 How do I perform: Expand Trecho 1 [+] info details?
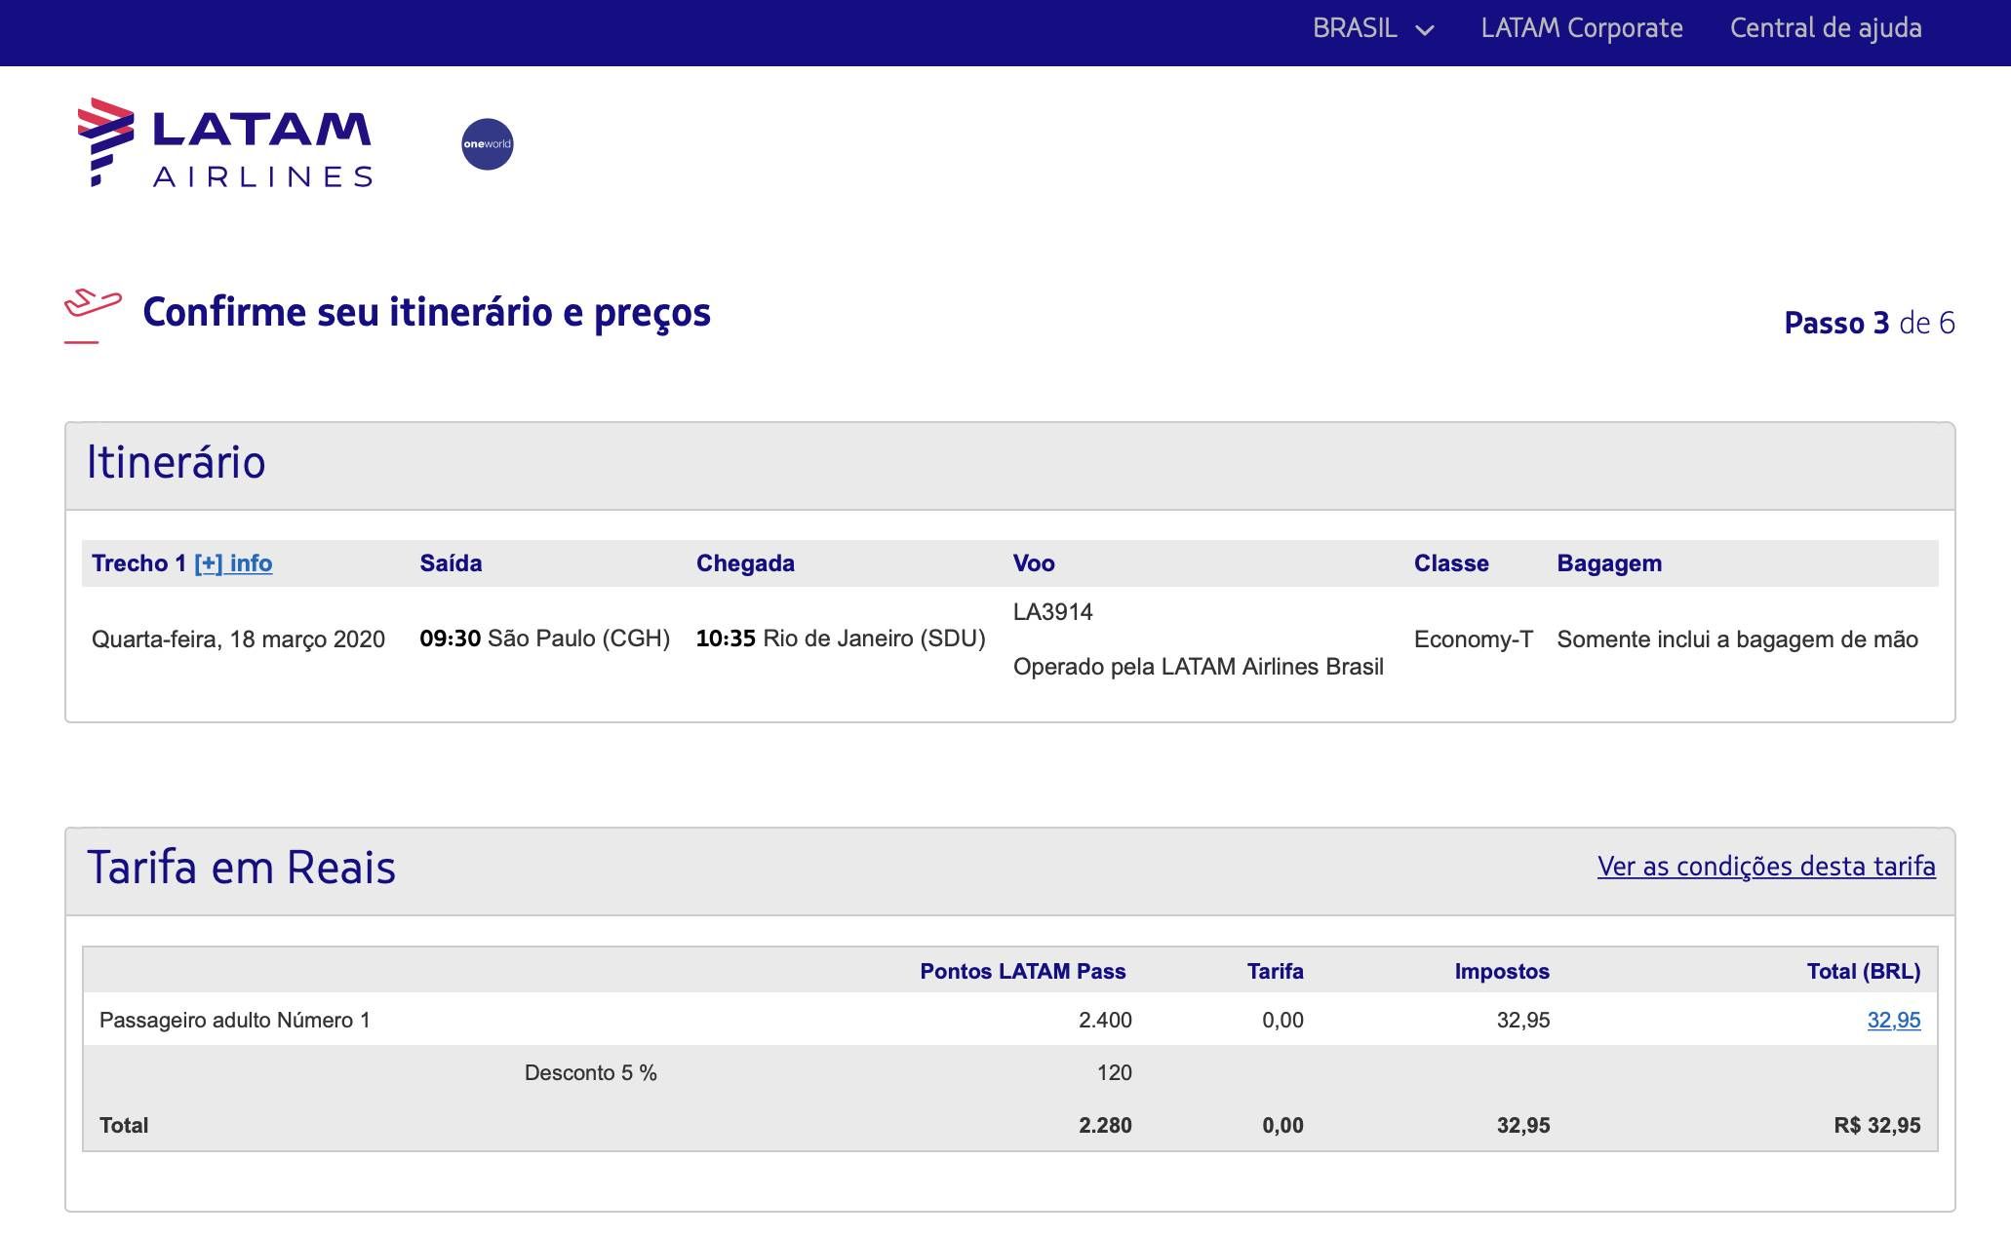[x=233, y=563]
